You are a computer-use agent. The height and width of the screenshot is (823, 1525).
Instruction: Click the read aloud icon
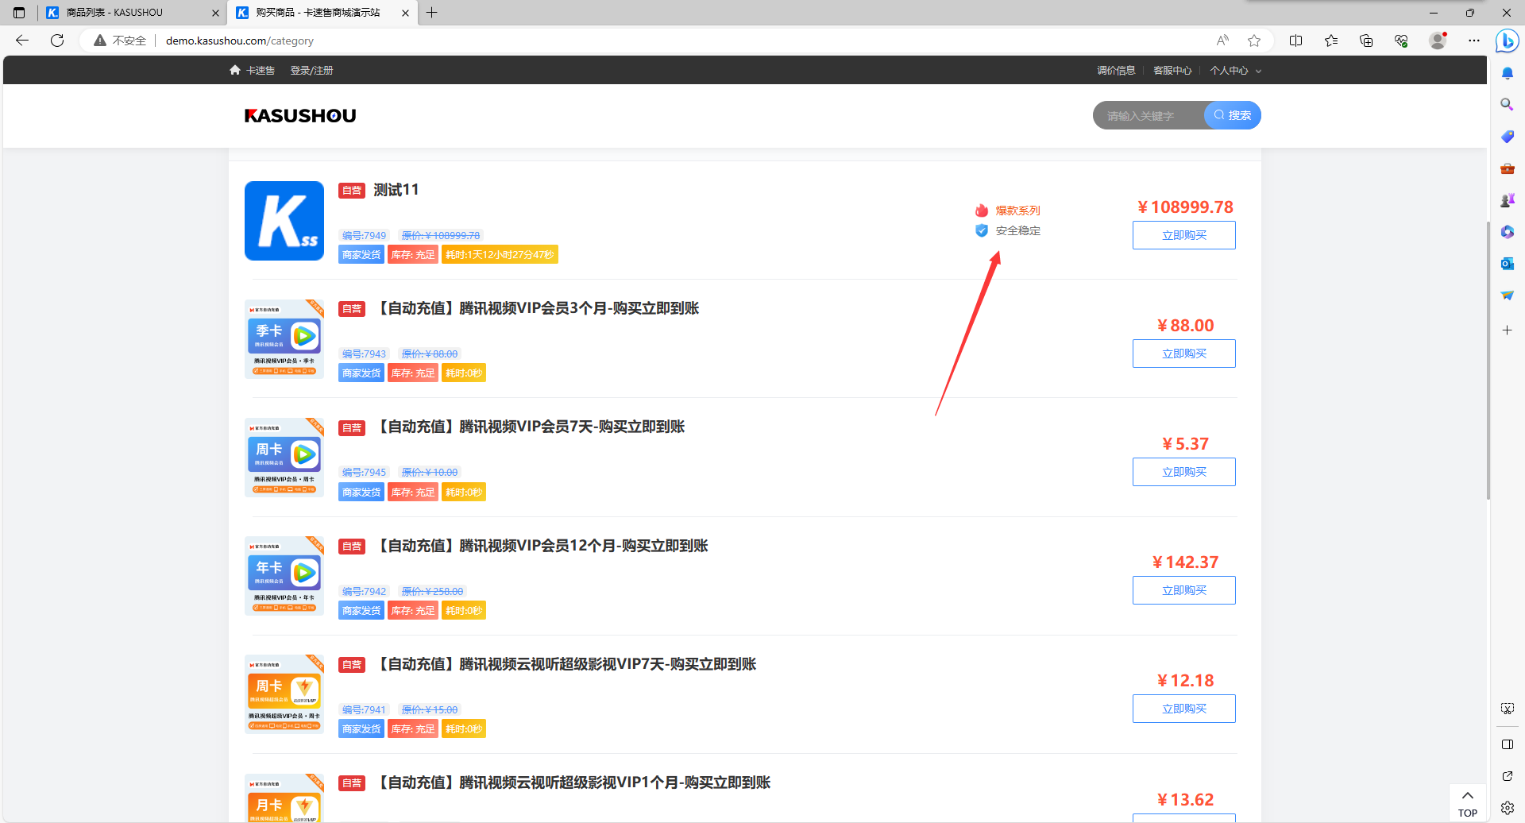tap(1222, 41)
